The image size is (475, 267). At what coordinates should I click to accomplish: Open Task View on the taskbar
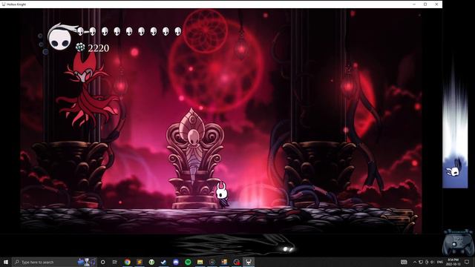(115, 262)
